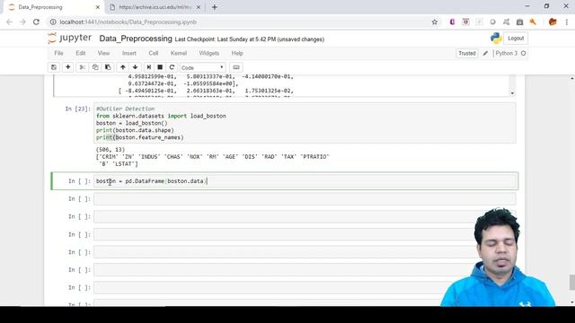Restart the kernel circular arrow icon
The height and width of the screenshot is (323, 575).
click(x=172, y=67)
